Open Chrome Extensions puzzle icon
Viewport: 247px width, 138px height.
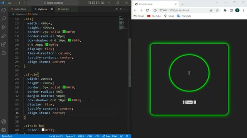point(225,10)
